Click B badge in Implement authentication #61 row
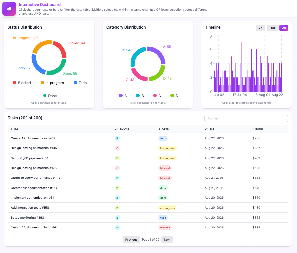Screen dimensions: 297x253 click(117, 198)
